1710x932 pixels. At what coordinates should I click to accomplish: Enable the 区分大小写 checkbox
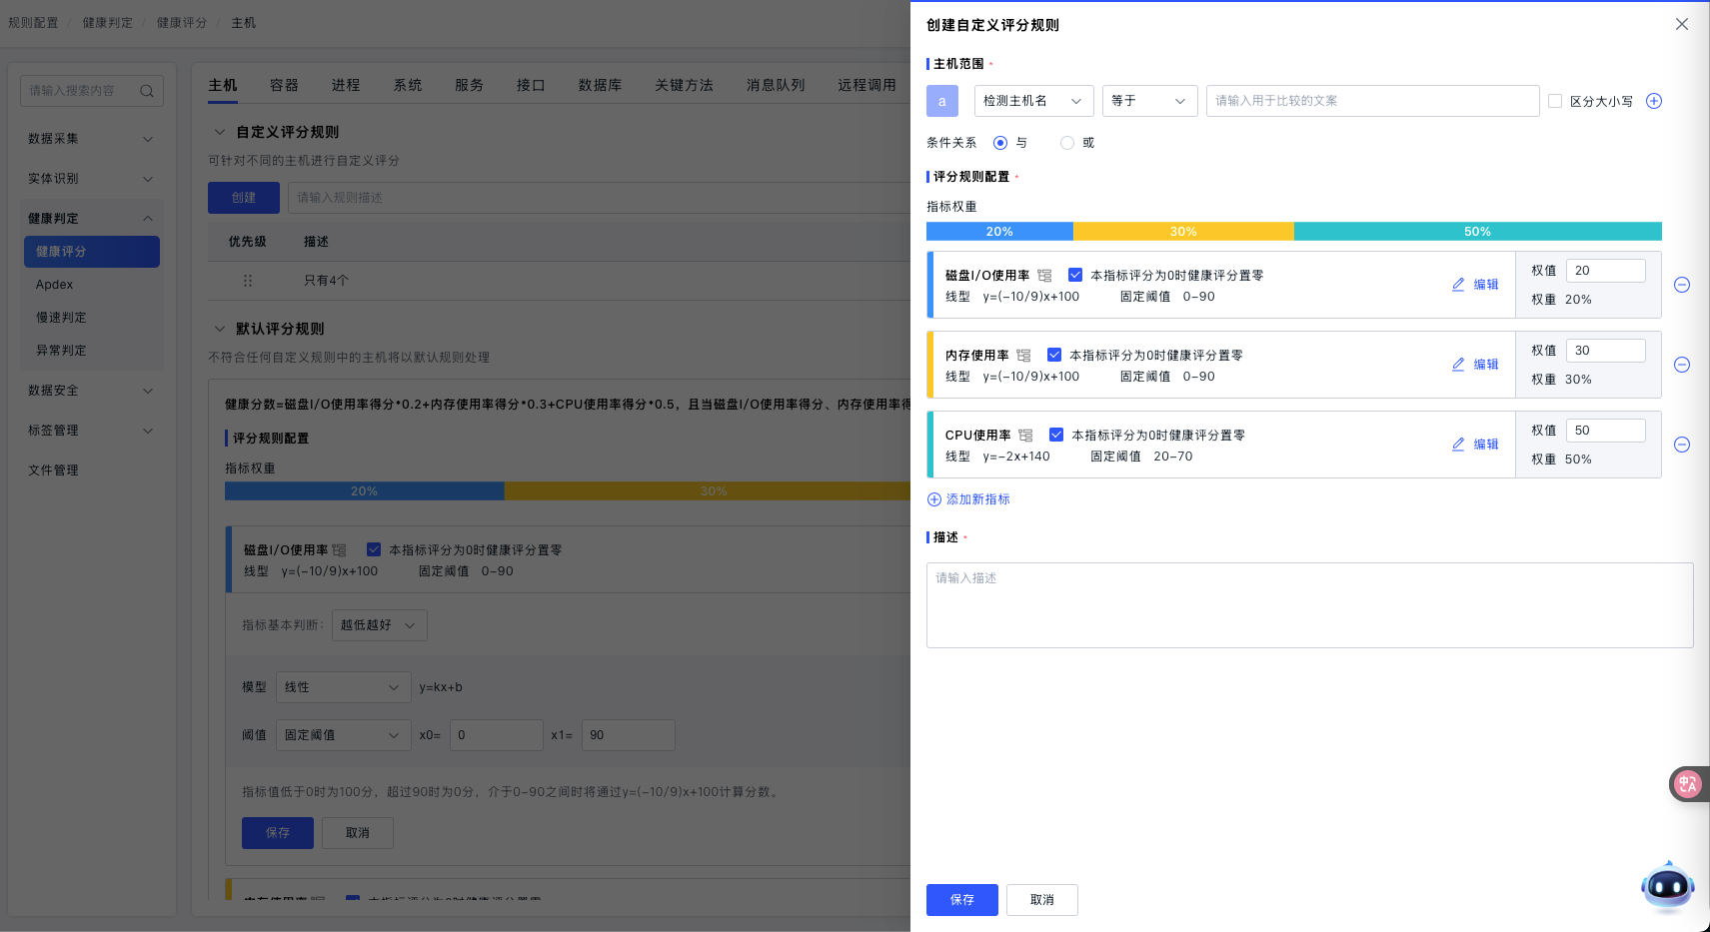(1555, 101)
